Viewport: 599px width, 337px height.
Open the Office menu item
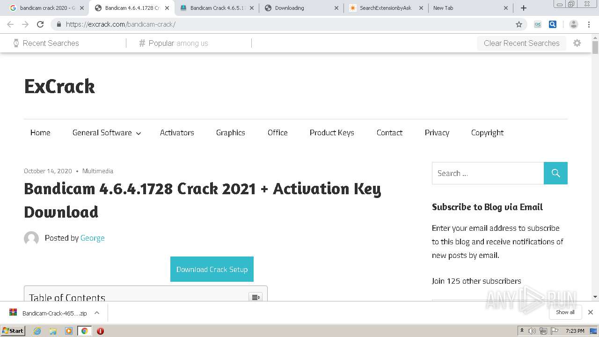click(278, 133)
